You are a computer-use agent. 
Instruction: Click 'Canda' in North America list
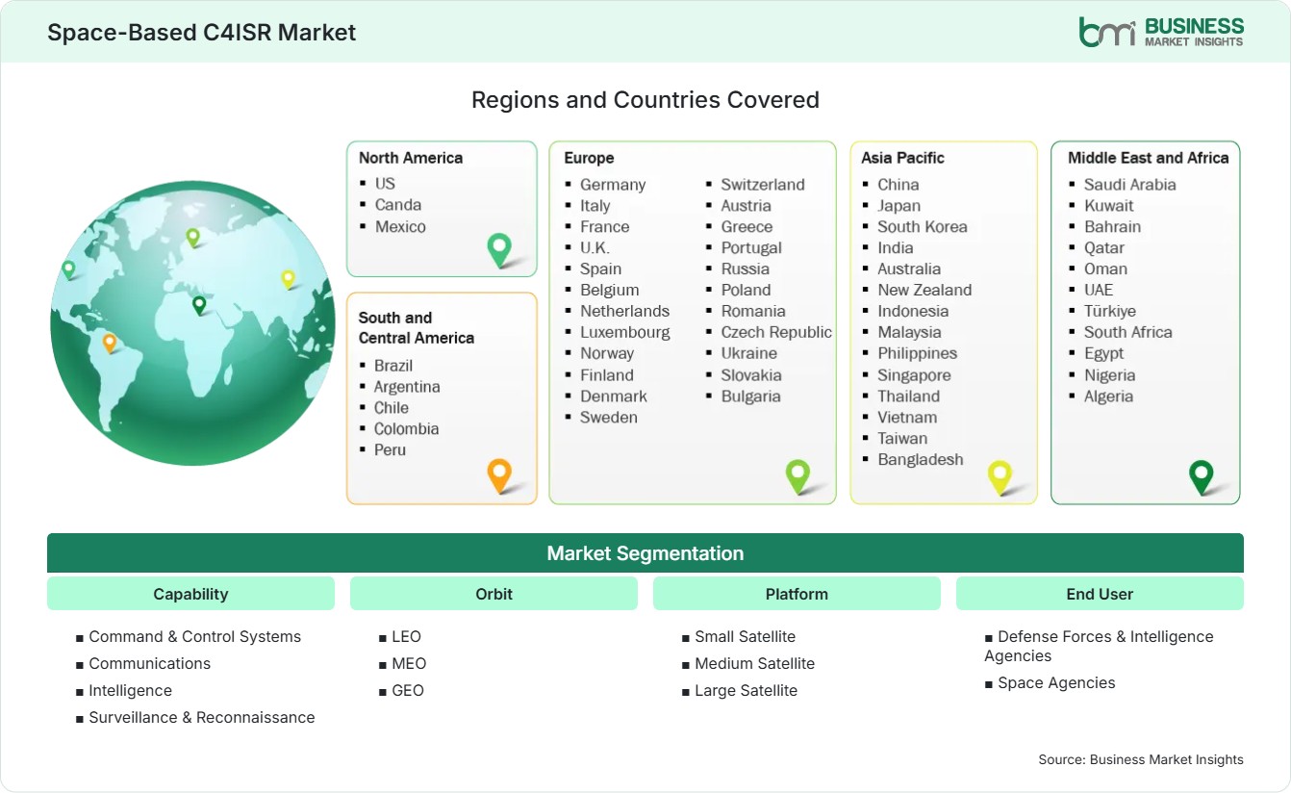click(398, 204)
